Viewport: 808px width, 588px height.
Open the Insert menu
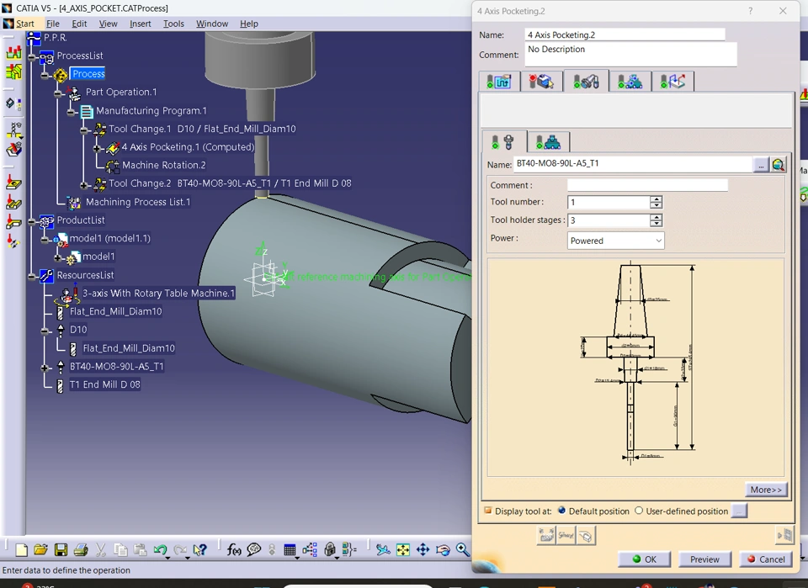click(140, 24)
